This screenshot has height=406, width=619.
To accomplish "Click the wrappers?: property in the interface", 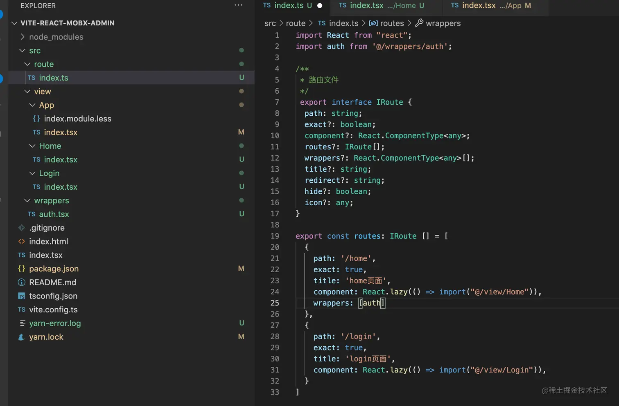I will (x=327, y=158).
